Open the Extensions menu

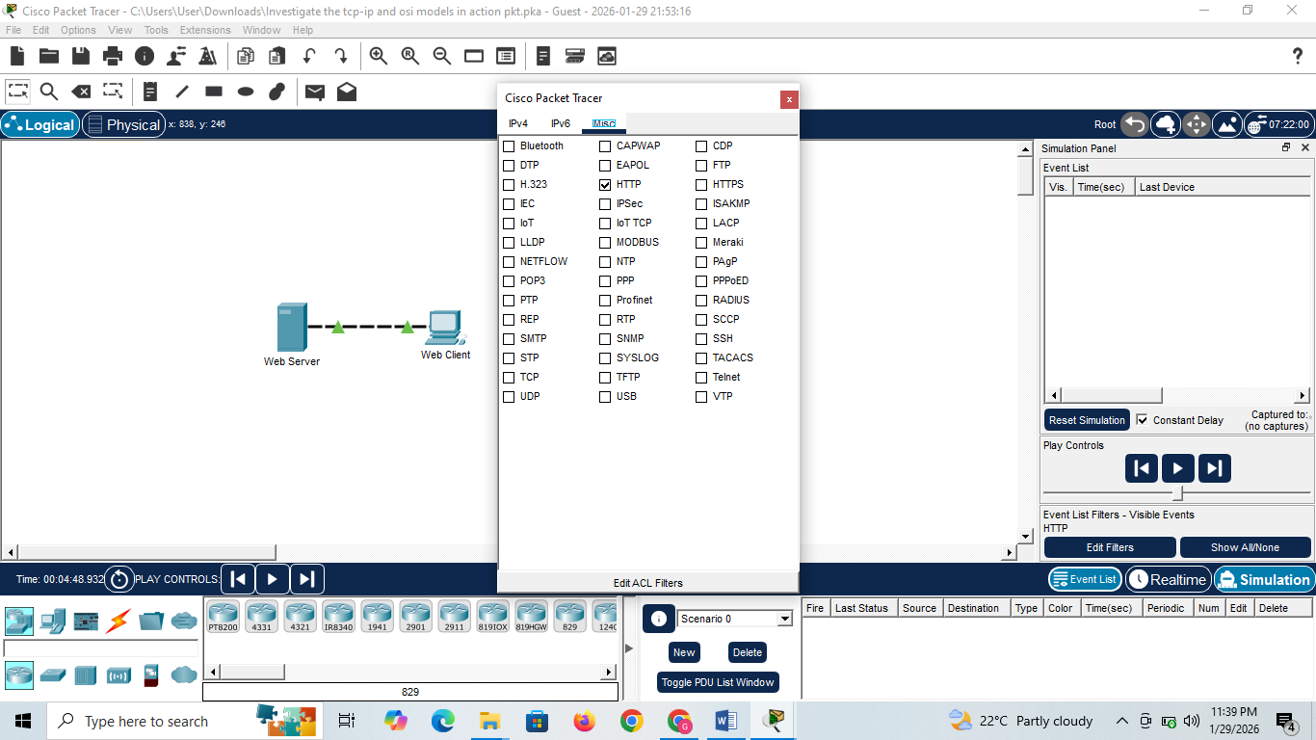(205, 30)
